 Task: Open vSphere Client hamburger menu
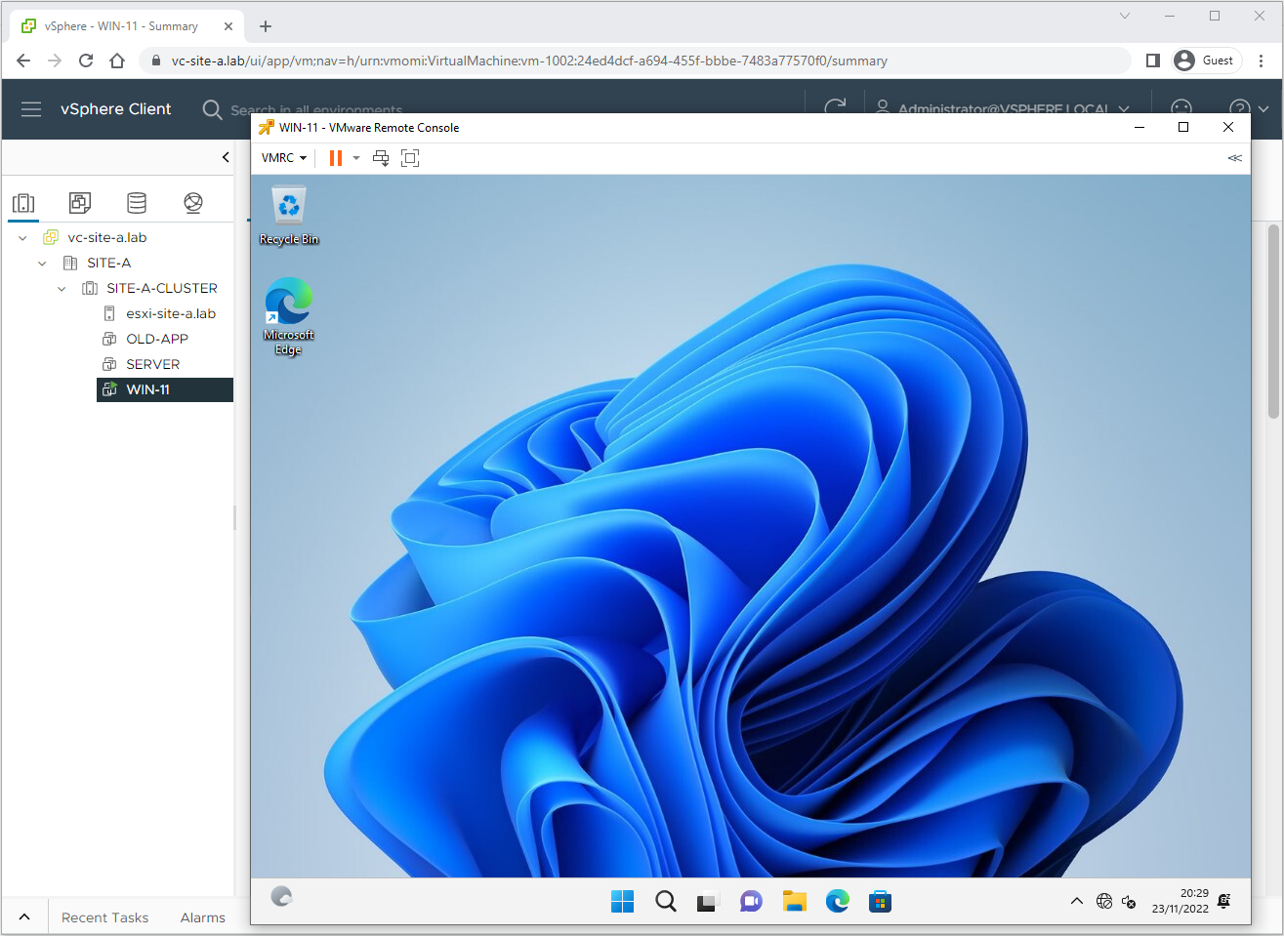(31, 109)
